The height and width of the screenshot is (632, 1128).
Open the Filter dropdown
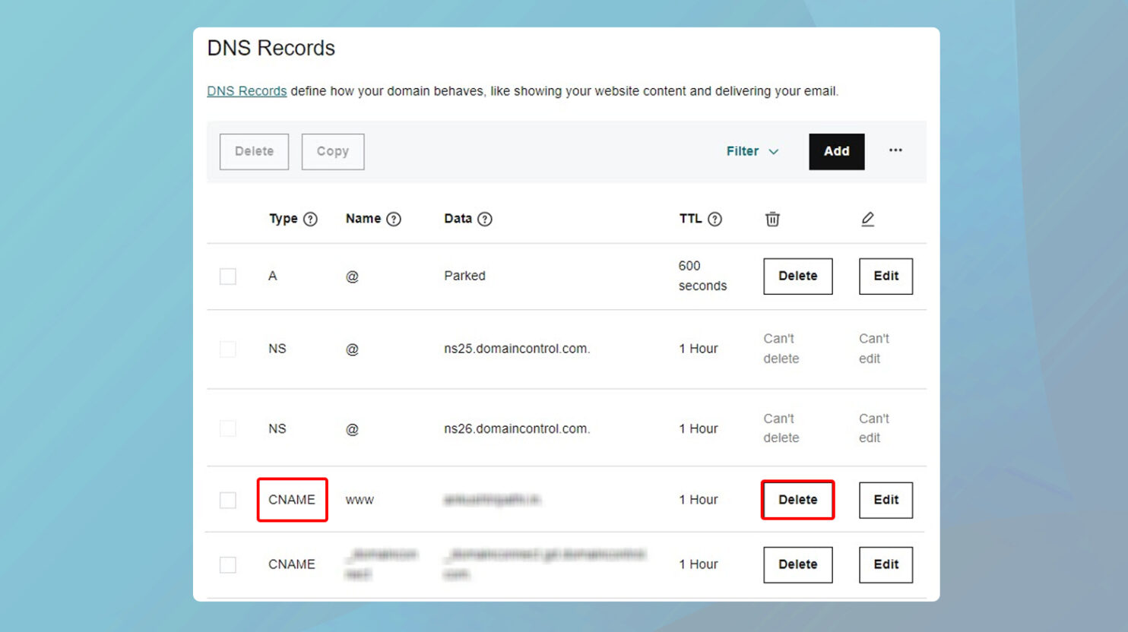click(752, 151)
